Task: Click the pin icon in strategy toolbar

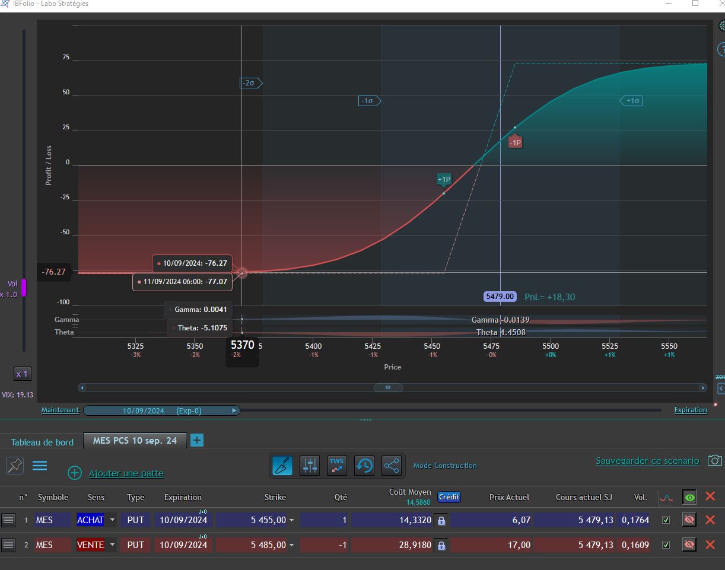Action: tap(15, 466)
